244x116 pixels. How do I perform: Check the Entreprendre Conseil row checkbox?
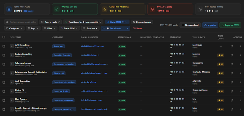(x=4, y=73)
